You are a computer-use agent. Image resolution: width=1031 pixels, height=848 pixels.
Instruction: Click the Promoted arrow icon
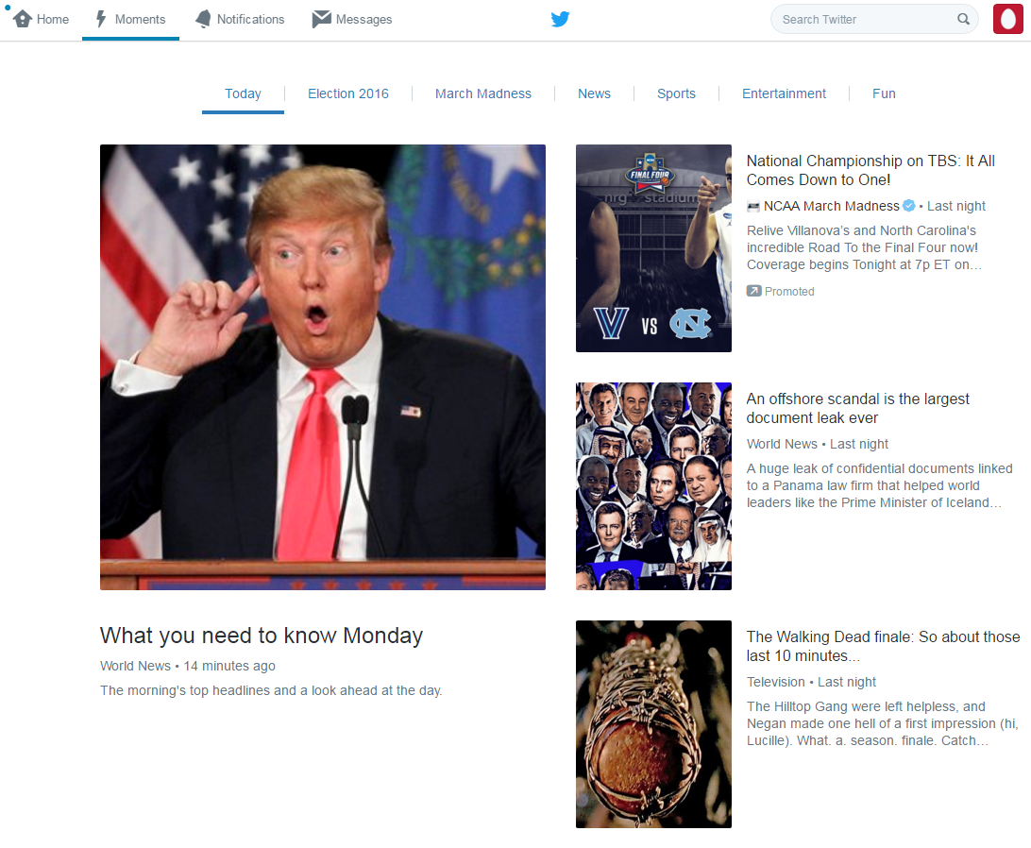[753, 291]
